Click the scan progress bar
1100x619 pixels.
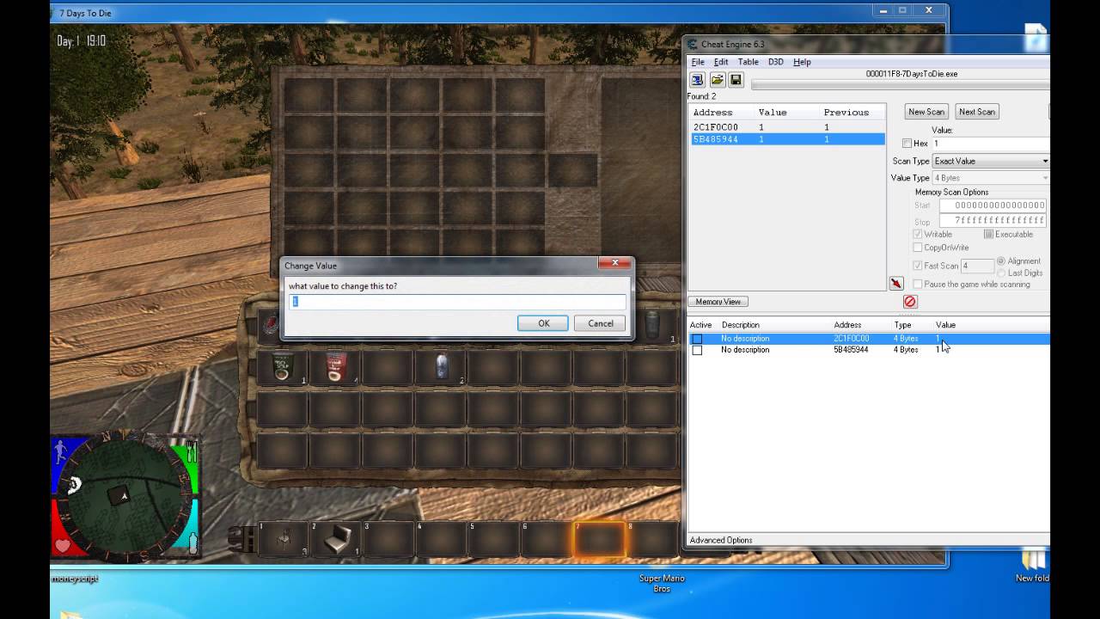pyautogui.click(x=900, y=84)
